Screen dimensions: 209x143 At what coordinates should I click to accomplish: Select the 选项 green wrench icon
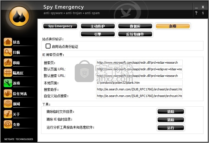point(8,83)
